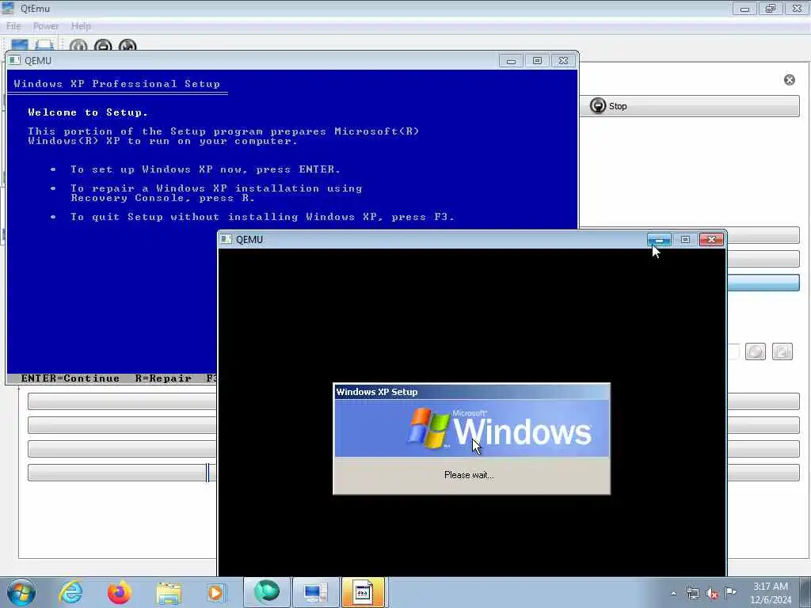
Task: Close the front QEMU window
Action: pos(711,239)
